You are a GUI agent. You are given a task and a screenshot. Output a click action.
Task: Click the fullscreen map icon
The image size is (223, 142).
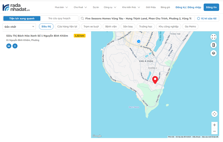coord(214,37)
